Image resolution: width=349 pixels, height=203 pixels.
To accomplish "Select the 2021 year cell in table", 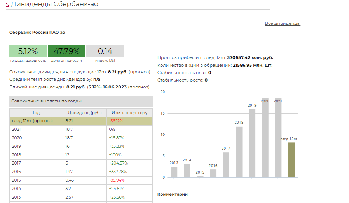I will coord(36,129).
